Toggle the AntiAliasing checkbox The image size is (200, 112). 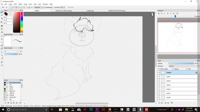44,7
